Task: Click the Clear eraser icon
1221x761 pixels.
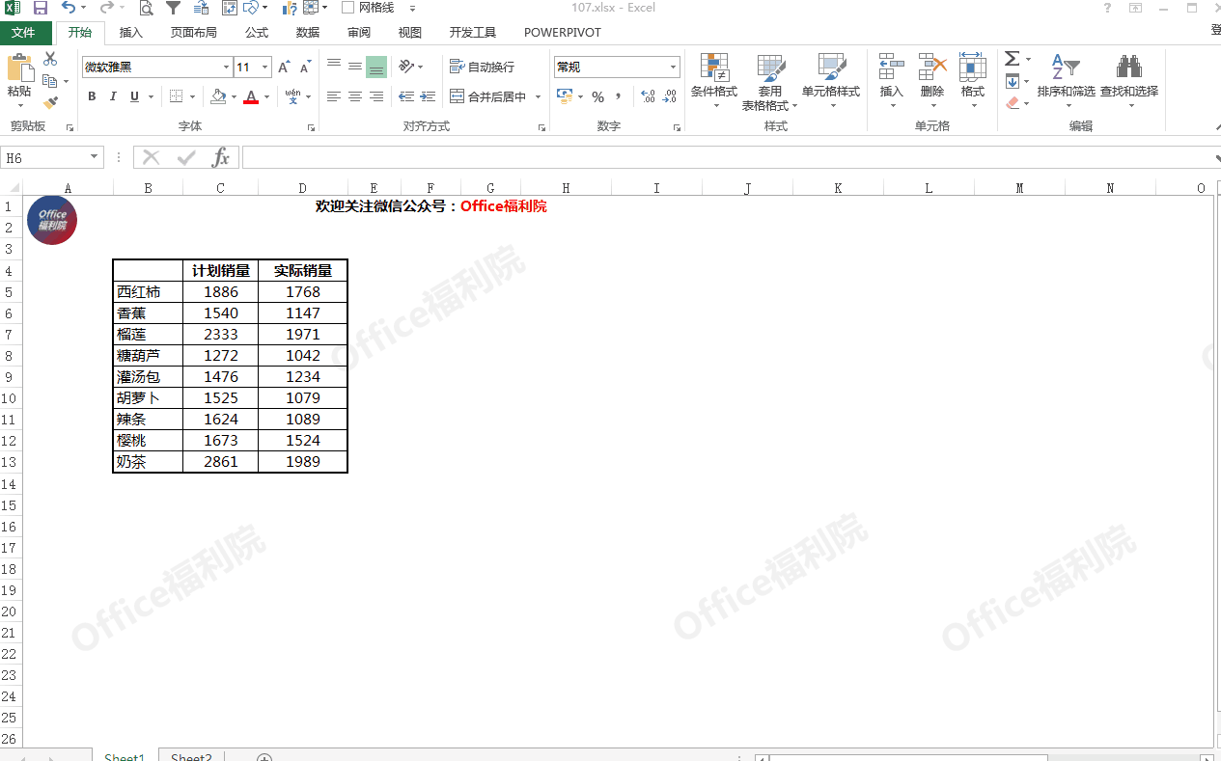Action: click(1013, 102)
